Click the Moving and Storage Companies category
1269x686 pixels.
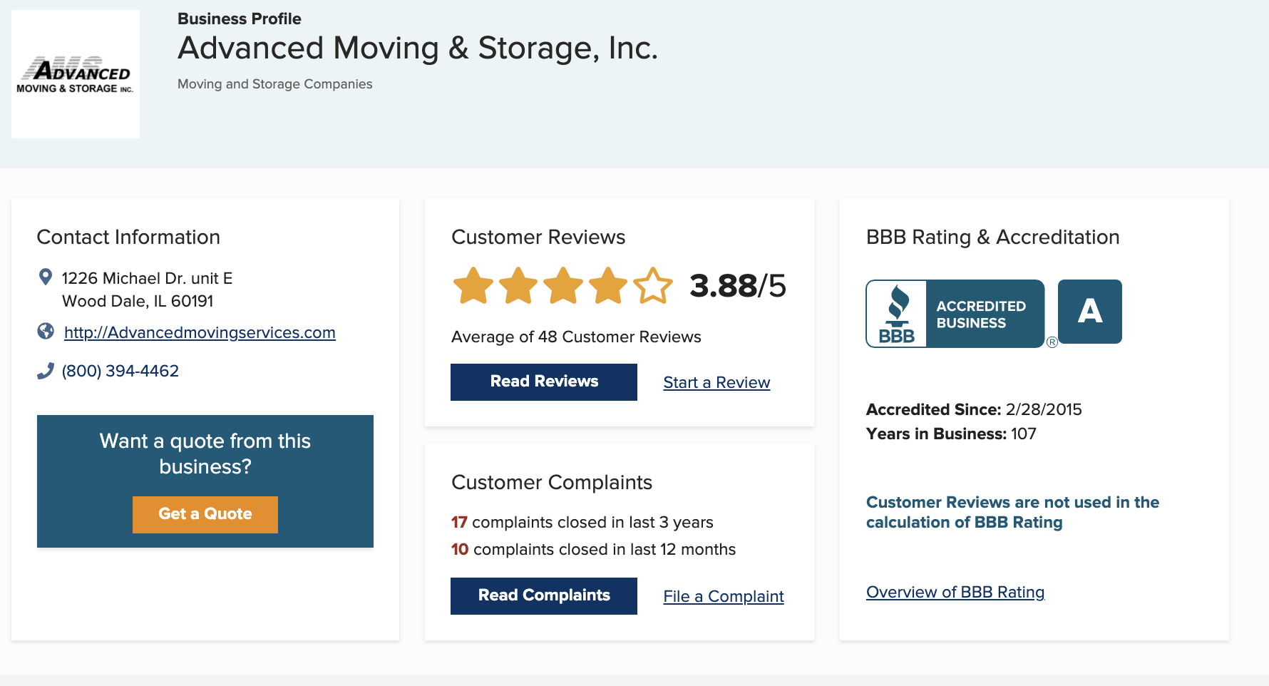click(275, 84)
